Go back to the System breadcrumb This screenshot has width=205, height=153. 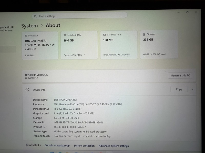[x=29, y=26]
